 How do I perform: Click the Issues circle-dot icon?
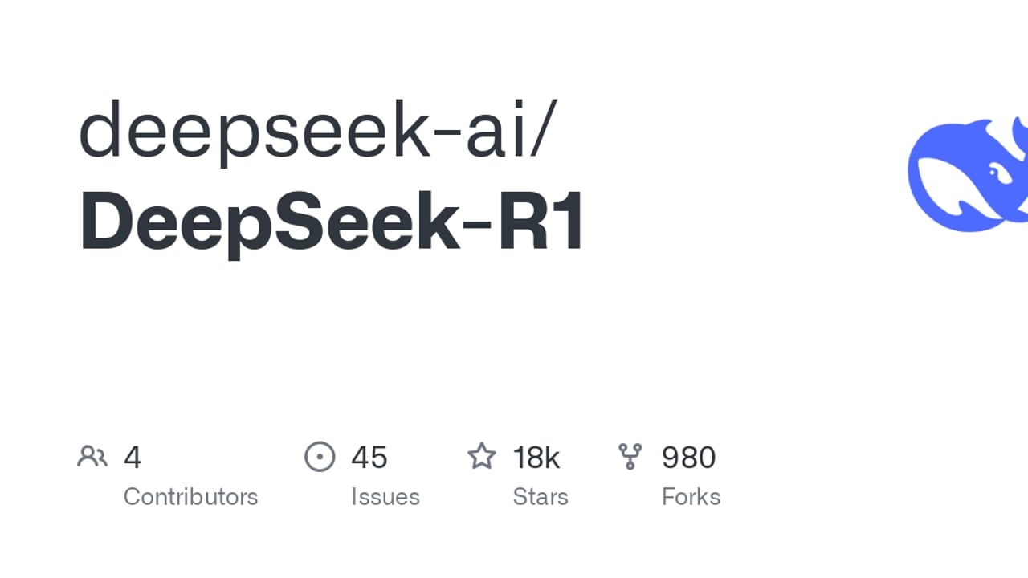pos(320,457)
